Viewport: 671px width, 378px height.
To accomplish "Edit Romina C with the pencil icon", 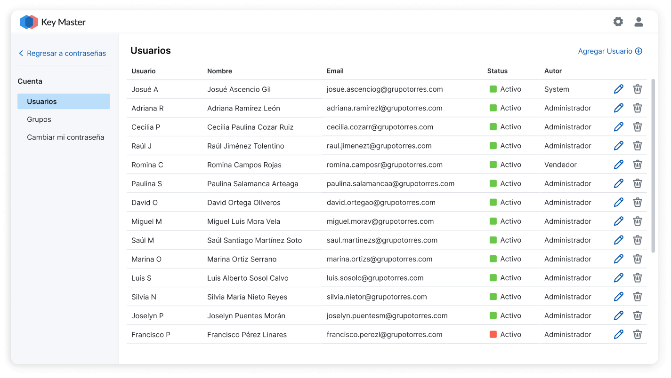I will [x=618, y=165].
